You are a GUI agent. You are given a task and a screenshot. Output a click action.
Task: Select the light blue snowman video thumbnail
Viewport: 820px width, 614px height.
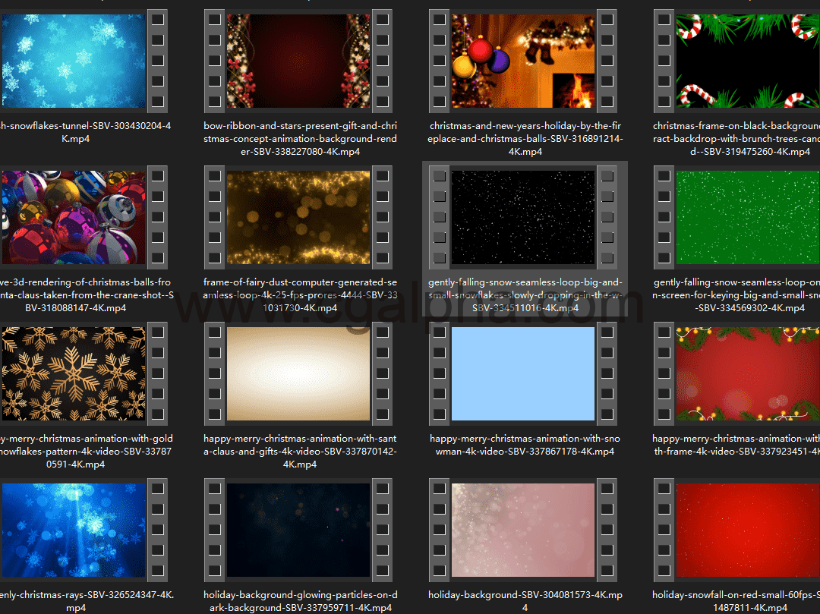click(x=523, y=373)
